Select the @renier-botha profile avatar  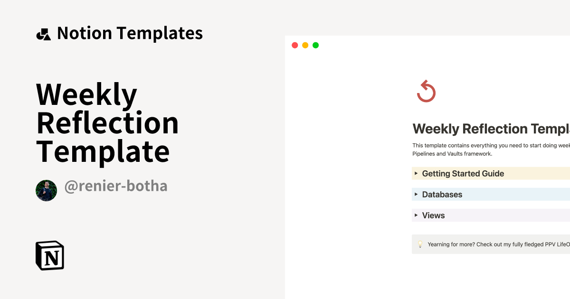46,190
